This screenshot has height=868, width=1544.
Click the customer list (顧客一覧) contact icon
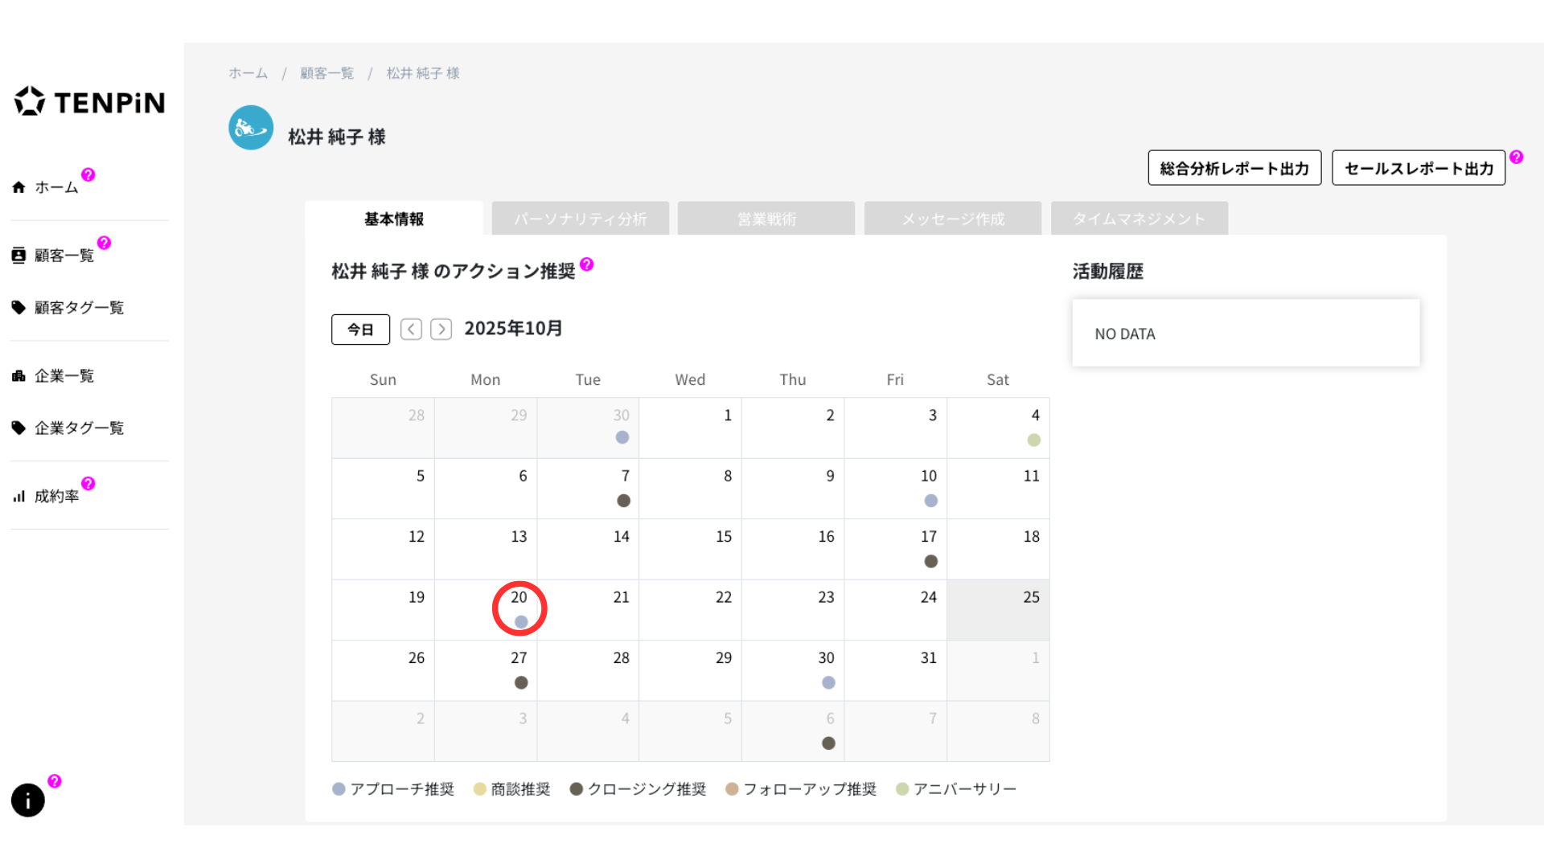(x=18, y=256)
